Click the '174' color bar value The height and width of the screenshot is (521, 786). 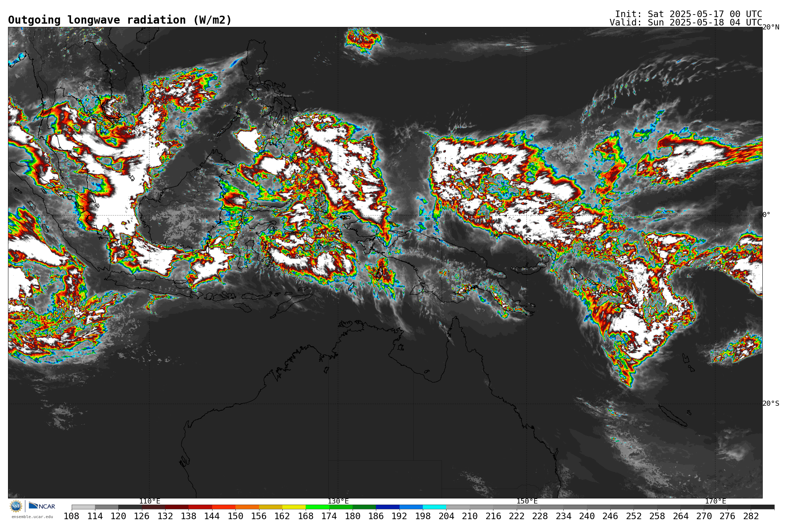329,516
